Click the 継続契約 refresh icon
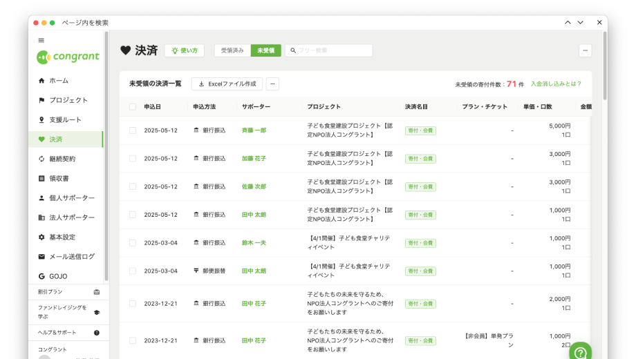This screenshot has width=636, height=359. click(x=41, y=159)
